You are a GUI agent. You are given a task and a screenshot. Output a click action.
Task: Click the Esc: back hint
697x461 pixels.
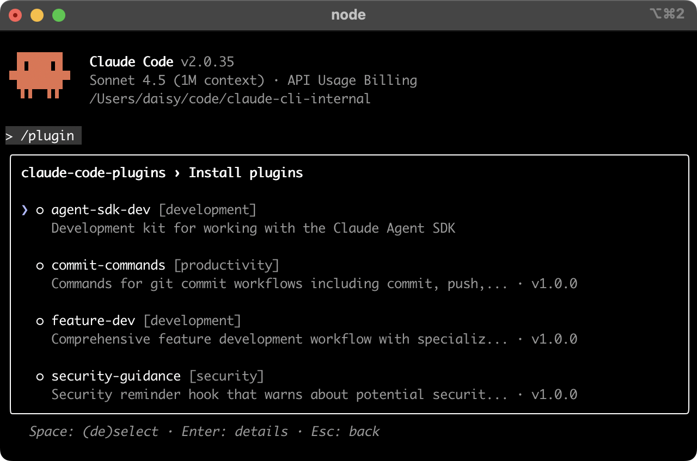pyautogui.click(x=345, y=432)
